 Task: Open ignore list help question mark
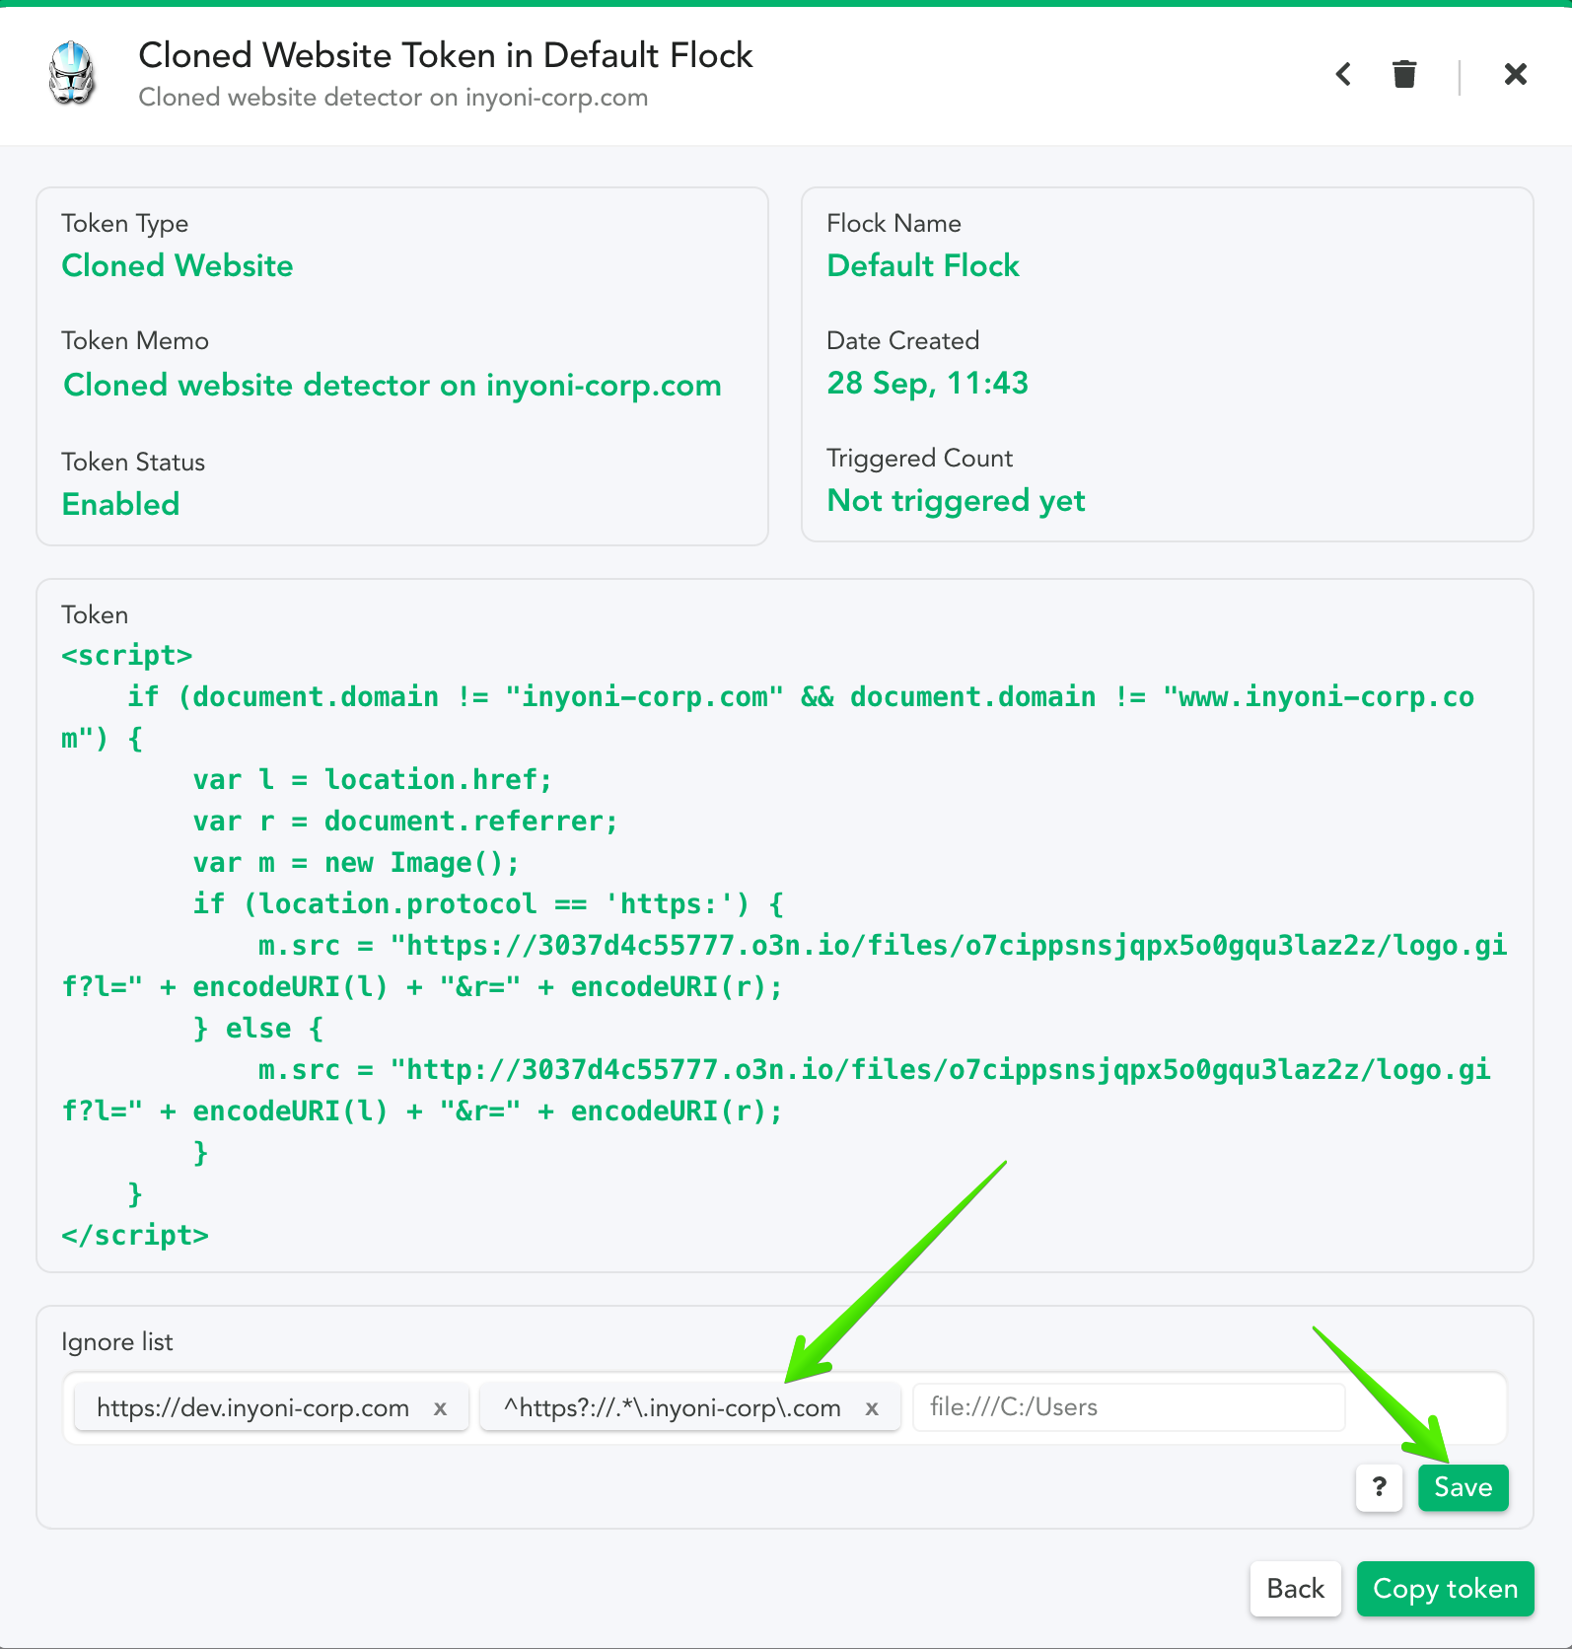click(x=1380, y=1487)
